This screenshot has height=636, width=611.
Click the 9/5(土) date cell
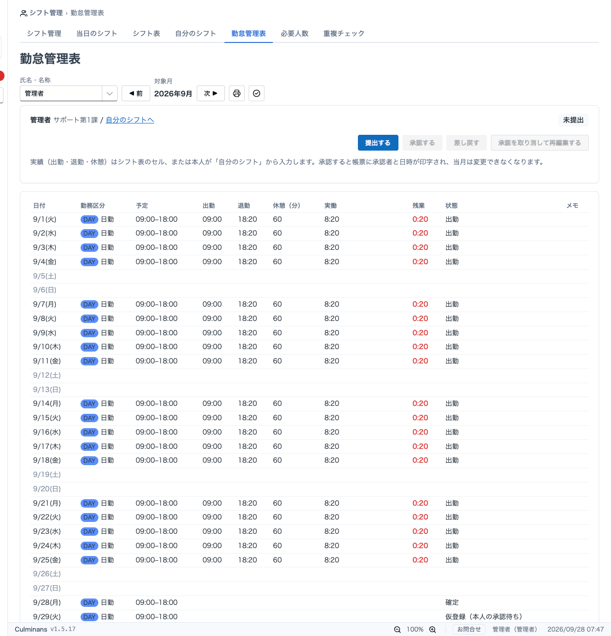point(44,277)
